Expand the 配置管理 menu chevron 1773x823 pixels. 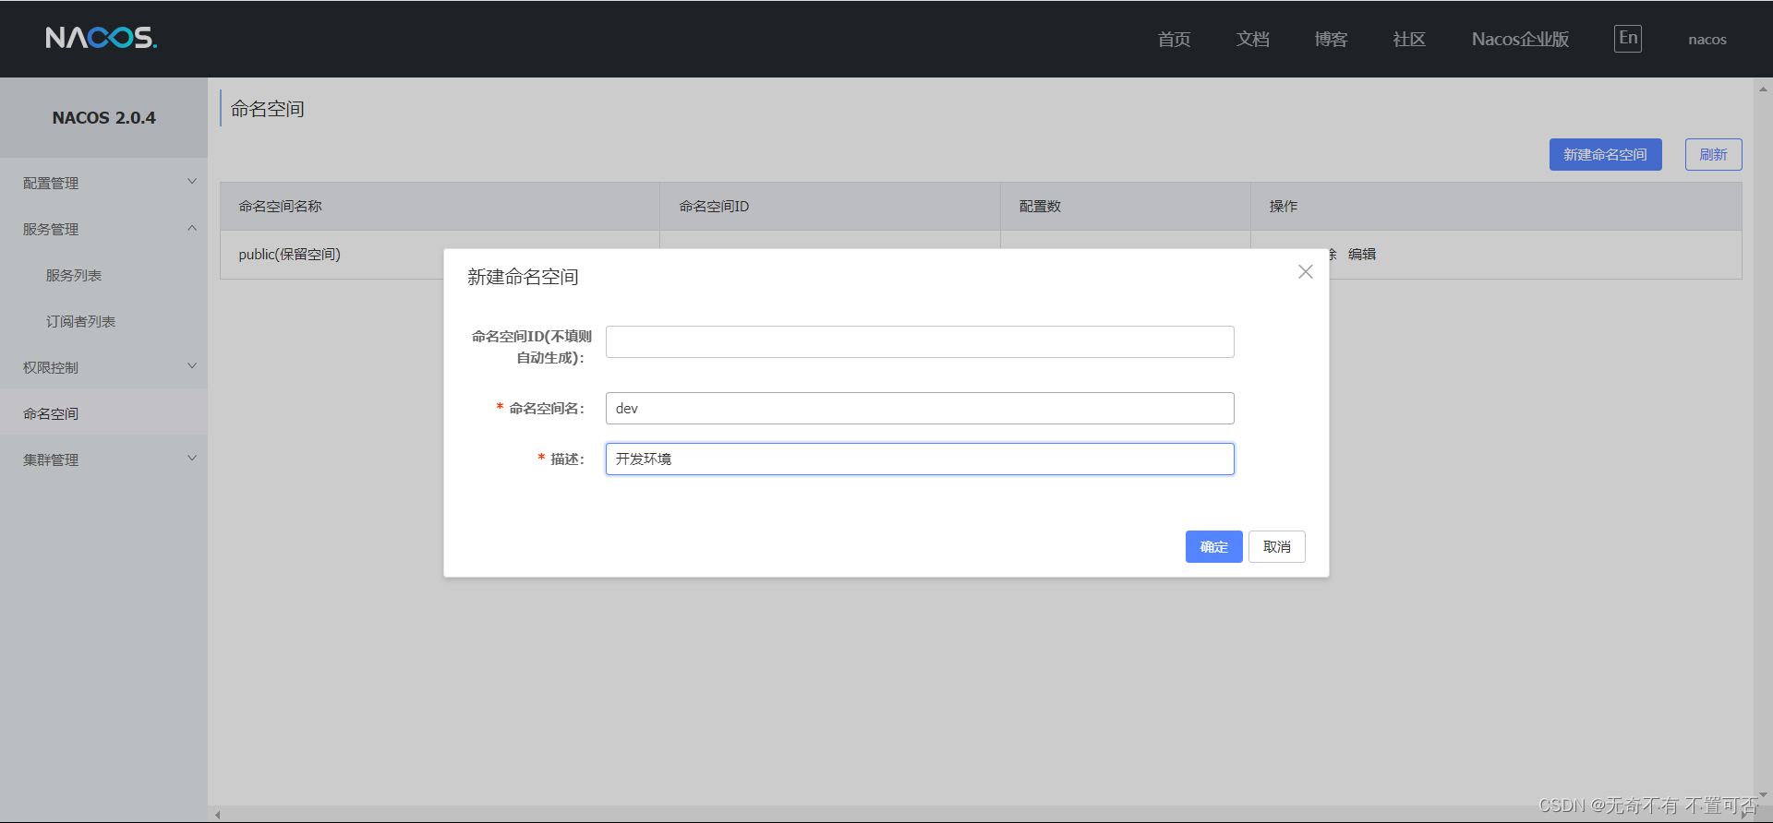[x=192, y=182]
